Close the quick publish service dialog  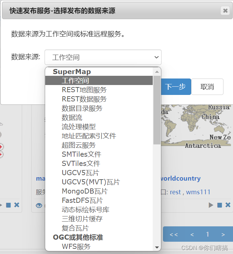coord(225,11)
